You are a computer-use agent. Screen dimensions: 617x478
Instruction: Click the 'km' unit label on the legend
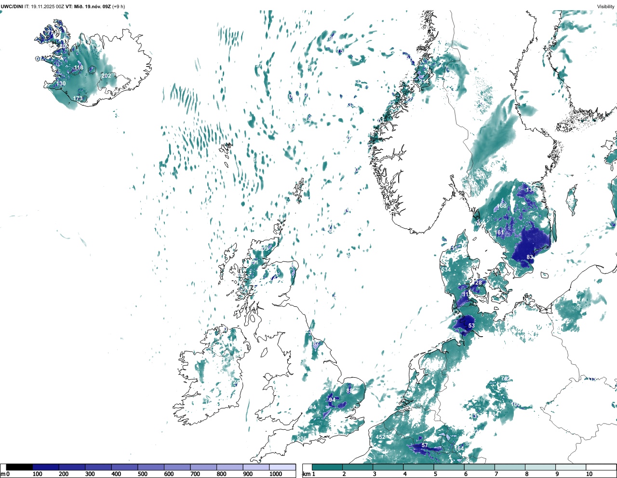[x=306, y=474]
